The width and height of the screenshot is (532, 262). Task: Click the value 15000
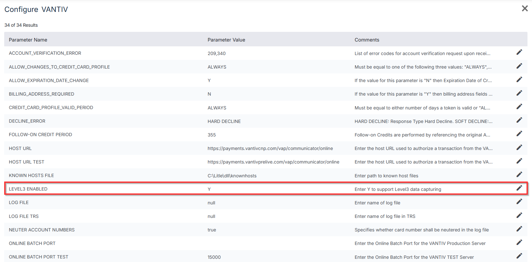point(214,257)
